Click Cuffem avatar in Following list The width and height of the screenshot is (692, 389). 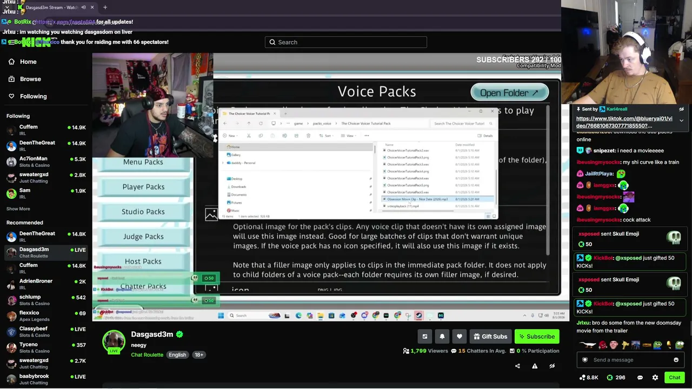pos(11,130)
